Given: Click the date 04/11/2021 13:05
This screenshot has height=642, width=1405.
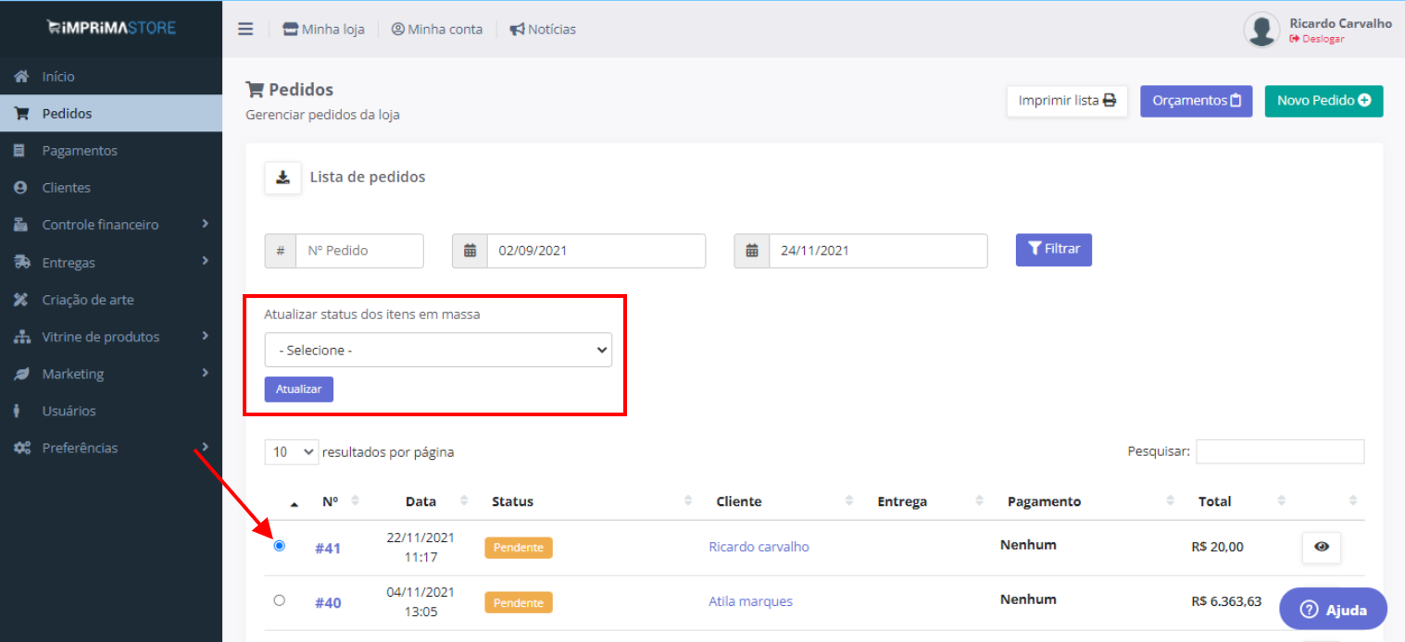Looking at the screenshot, I should click(420, 601).
